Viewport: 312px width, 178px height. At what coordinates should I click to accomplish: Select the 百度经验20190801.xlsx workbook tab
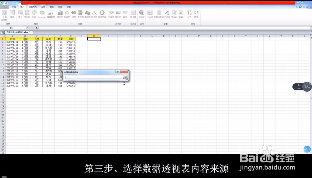tap(17, 32)
